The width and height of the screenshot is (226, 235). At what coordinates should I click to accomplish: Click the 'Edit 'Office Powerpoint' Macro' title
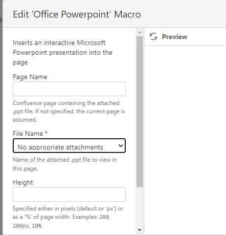[77, 14]
